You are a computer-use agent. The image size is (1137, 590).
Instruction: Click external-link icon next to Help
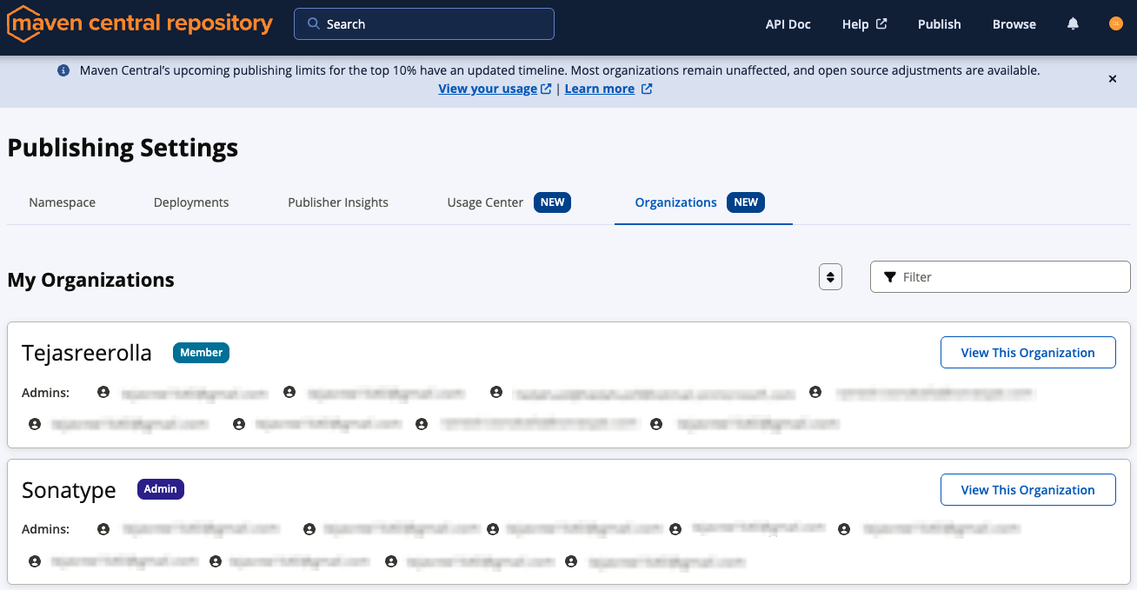(881, 23)
